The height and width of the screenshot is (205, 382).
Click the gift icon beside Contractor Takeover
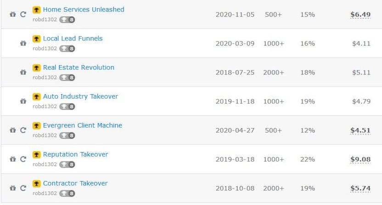(13, 188)
